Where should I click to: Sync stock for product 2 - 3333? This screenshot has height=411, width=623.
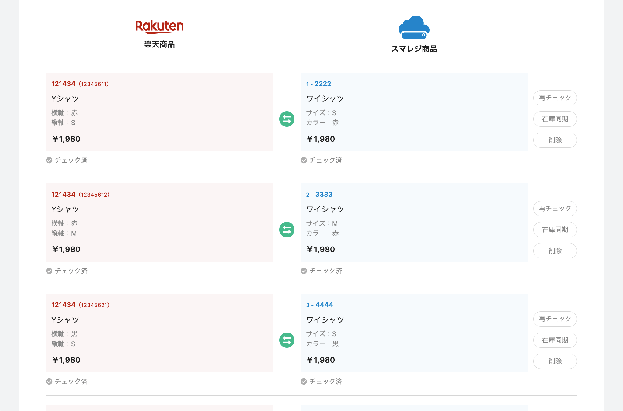point(555,230)
